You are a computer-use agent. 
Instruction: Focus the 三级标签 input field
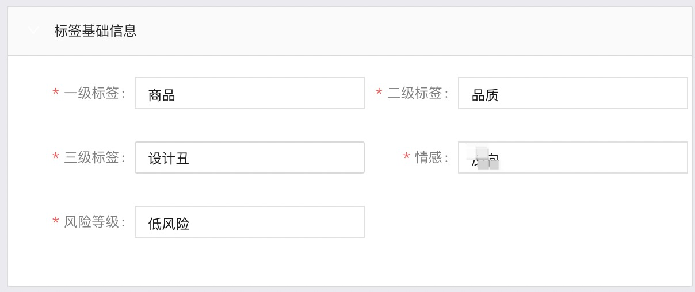click(249, 157)
